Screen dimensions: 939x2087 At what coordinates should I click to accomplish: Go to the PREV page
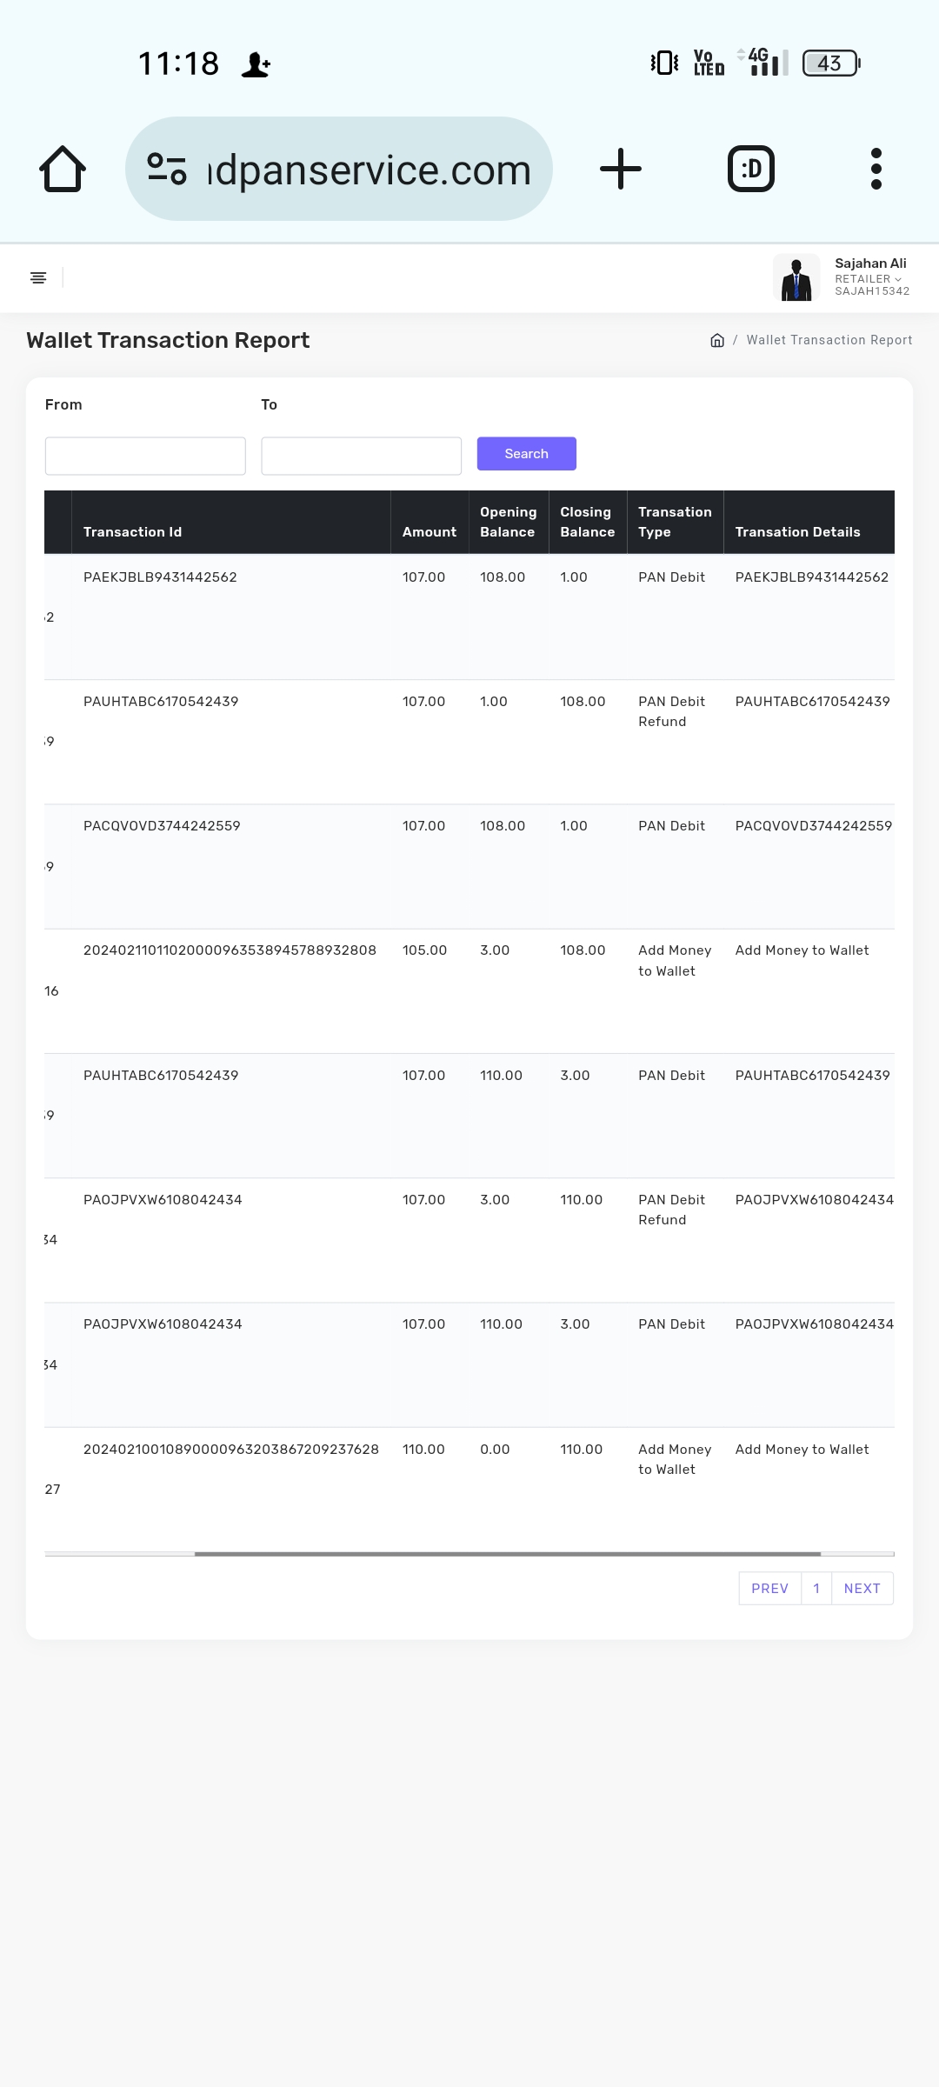click(x=769, y=1588)
